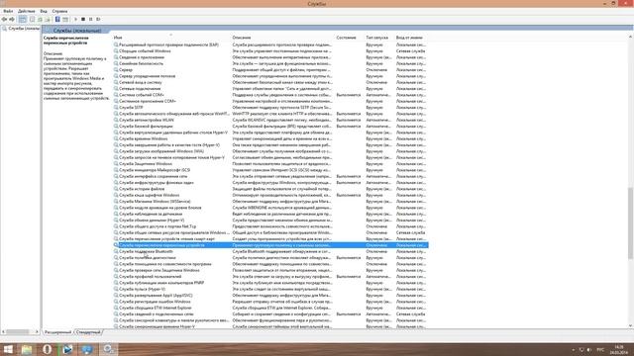Toggle the console tree toolbar icon
Viewport: 634px width, 356px height.
(23, 19)
